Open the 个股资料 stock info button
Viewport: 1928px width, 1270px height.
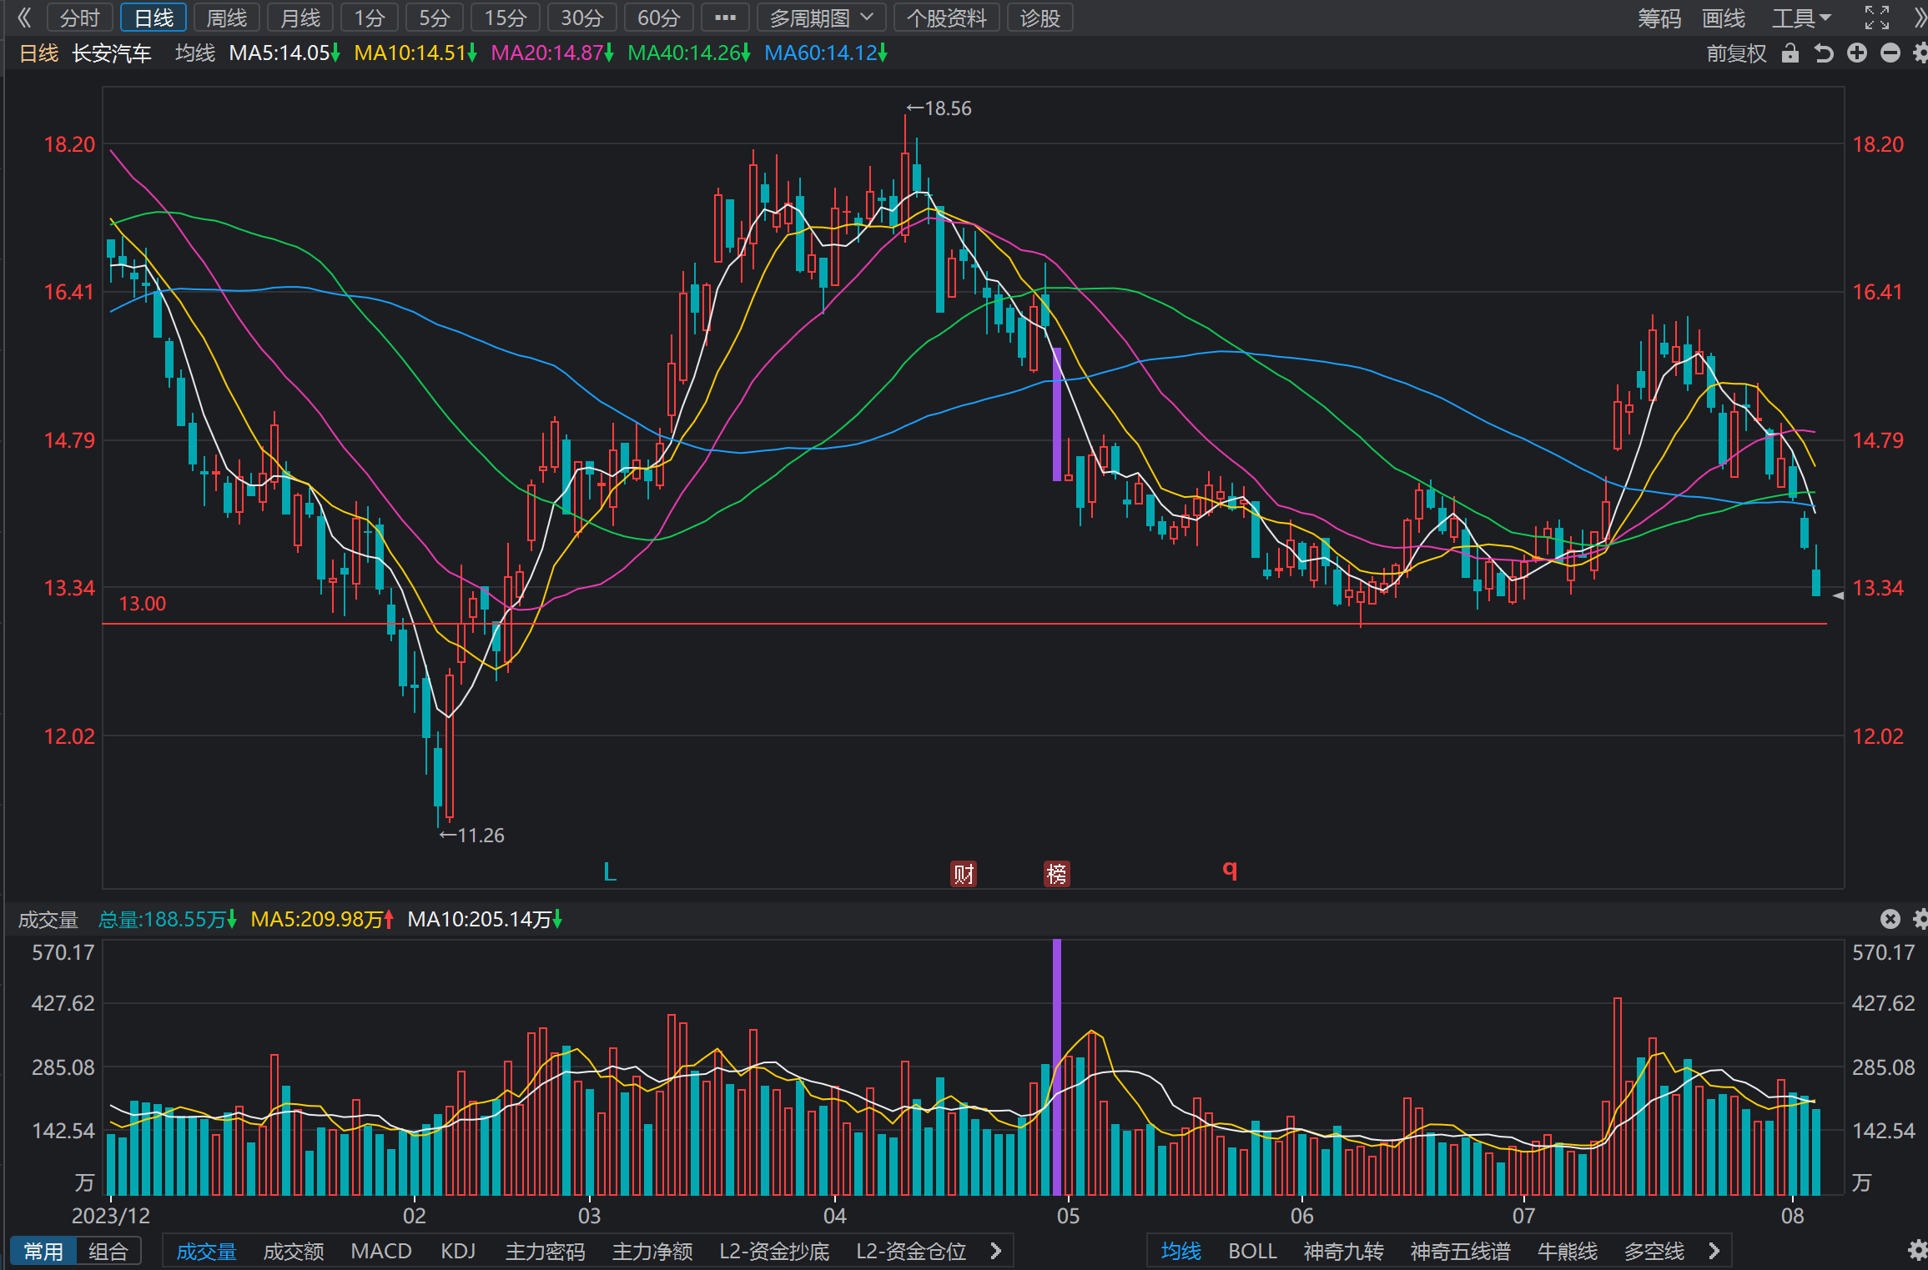[947, 18]
